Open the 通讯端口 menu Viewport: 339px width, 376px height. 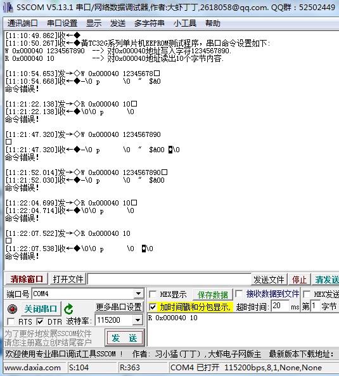tap(23, 23)
